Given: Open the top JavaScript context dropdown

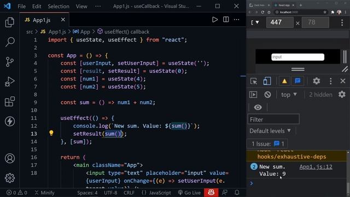Looking at the screenshot, I should pos(289,95).
